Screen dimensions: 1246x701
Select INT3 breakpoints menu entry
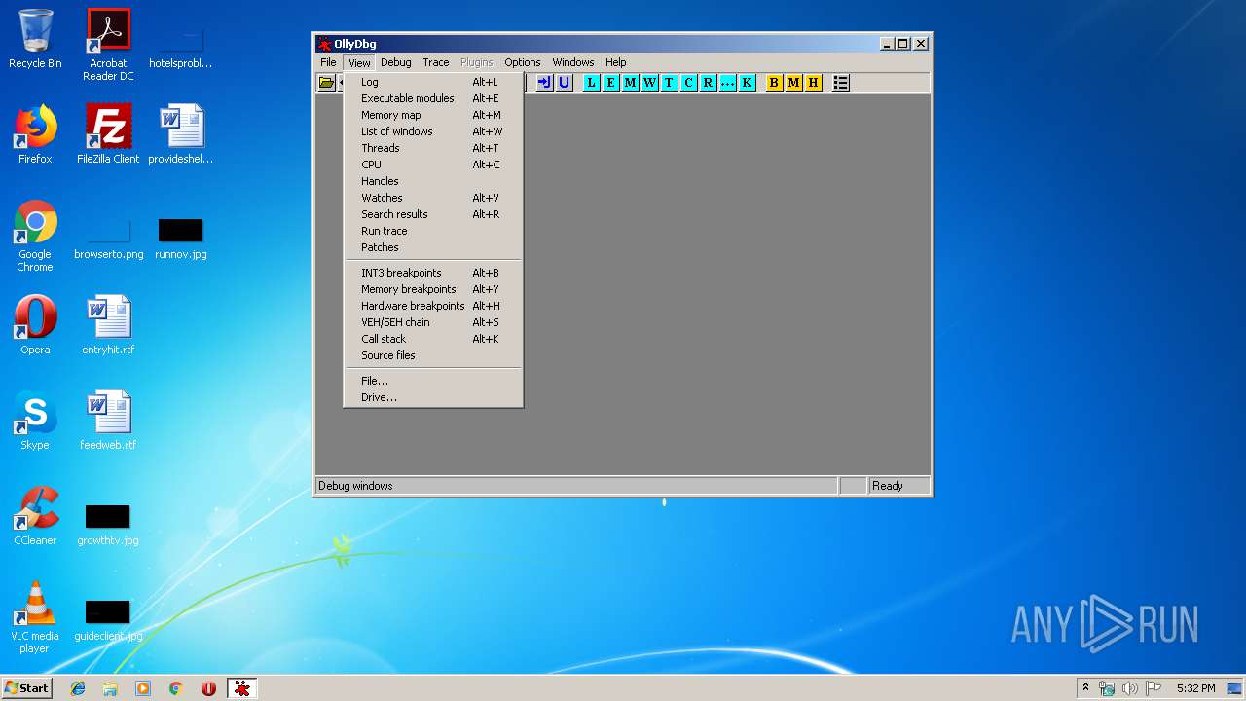(433, 273)
